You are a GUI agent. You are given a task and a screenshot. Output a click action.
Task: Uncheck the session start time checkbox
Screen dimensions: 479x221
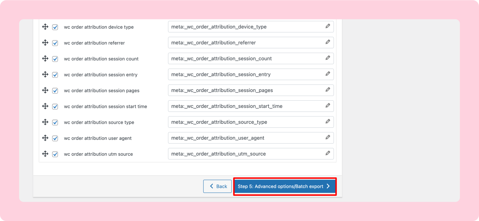[55, 106]
